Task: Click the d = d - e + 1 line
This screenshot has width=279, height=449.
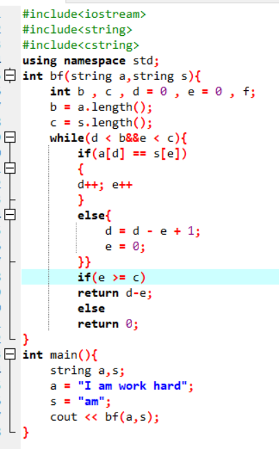Action: coord(153,231)
